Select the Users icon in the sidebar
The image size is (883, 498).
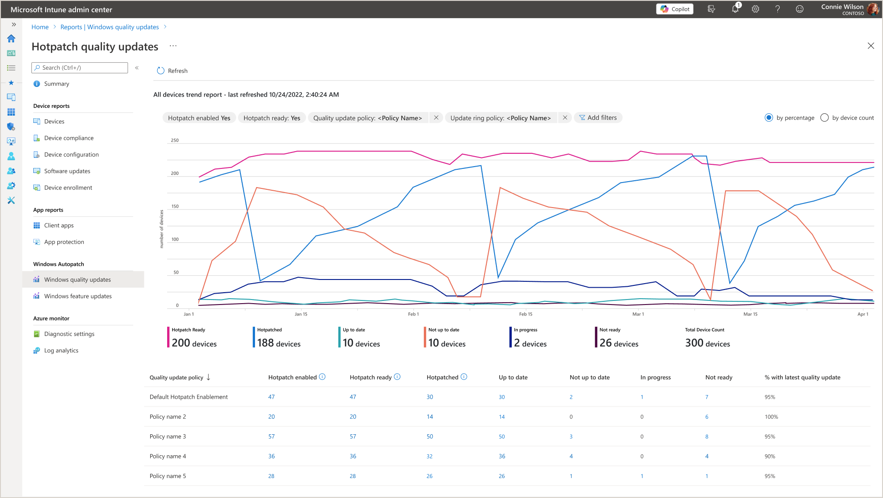tap(11, 156)
